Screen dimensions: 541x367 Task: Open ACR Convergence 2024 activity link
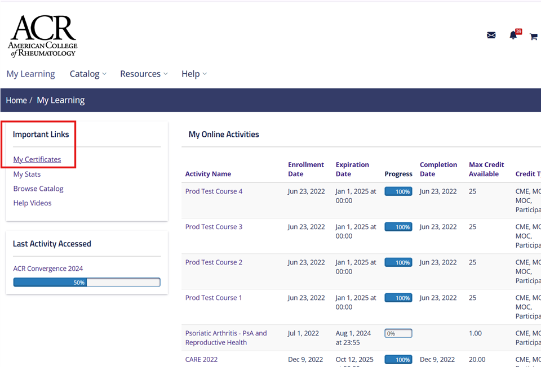[48, 268]
